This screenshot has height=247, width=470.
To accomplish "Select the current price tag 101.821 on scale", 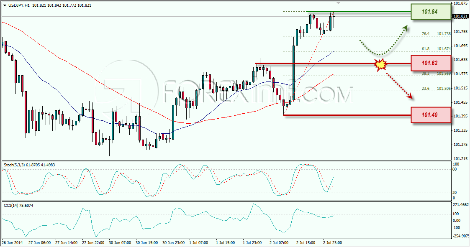I will click(x=460, y=16).
